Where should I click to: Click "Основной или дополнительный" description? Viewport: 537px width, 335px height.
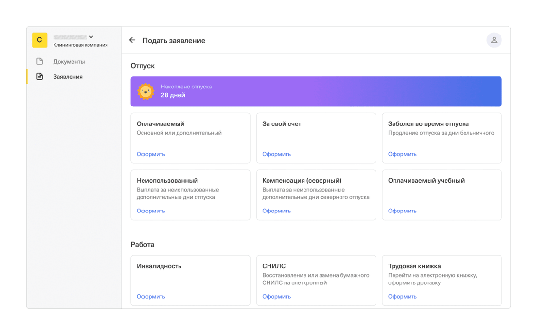[179, 133]
